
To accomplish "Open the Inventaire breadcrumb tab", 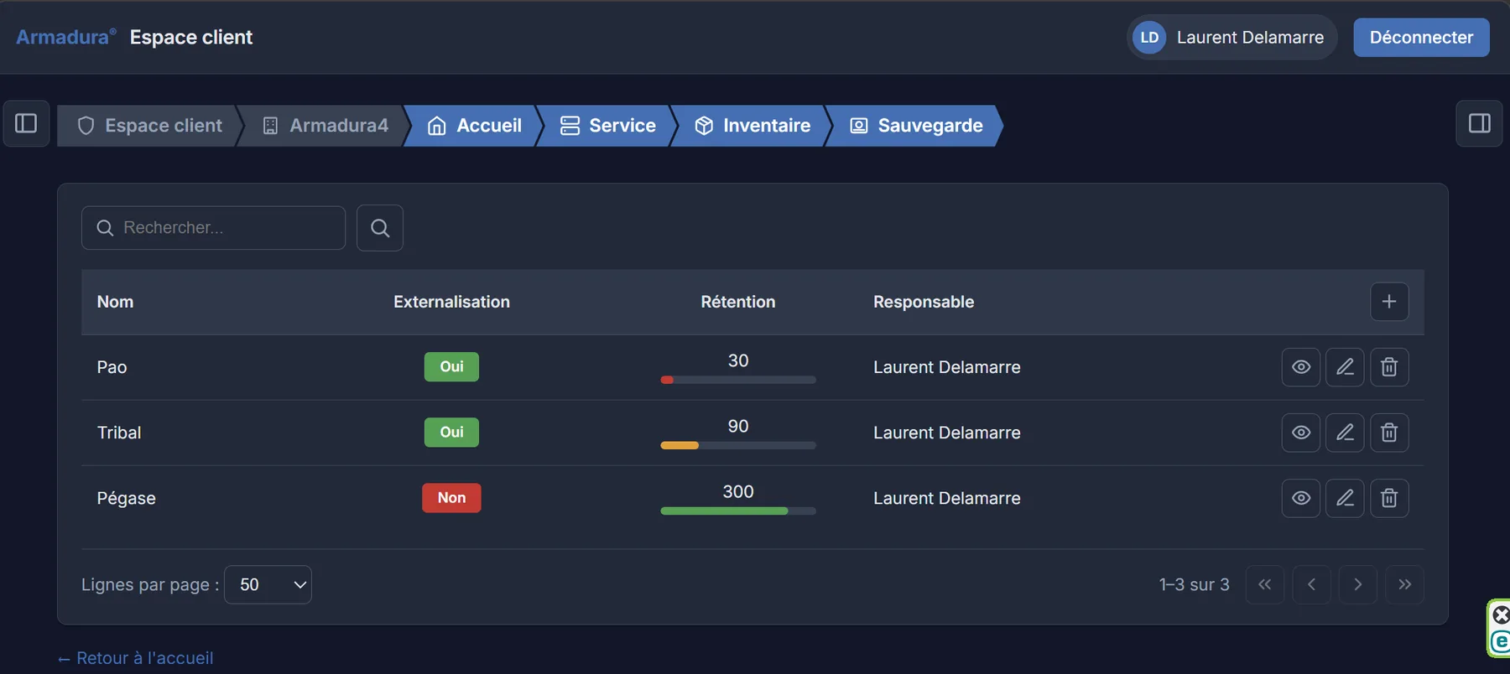I will (752, 126).
